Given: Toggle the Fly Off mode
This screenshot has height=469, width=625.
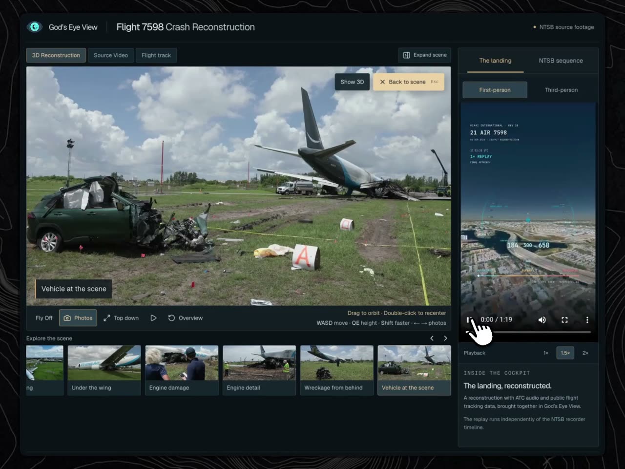Looking at the screenshot, I should point(44,318).
